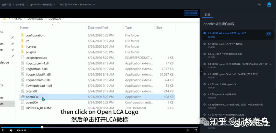This screenshot has width=276, height=133.
Task: Click Downloads in the Explorer address path
Action: (x=35, y=19)
